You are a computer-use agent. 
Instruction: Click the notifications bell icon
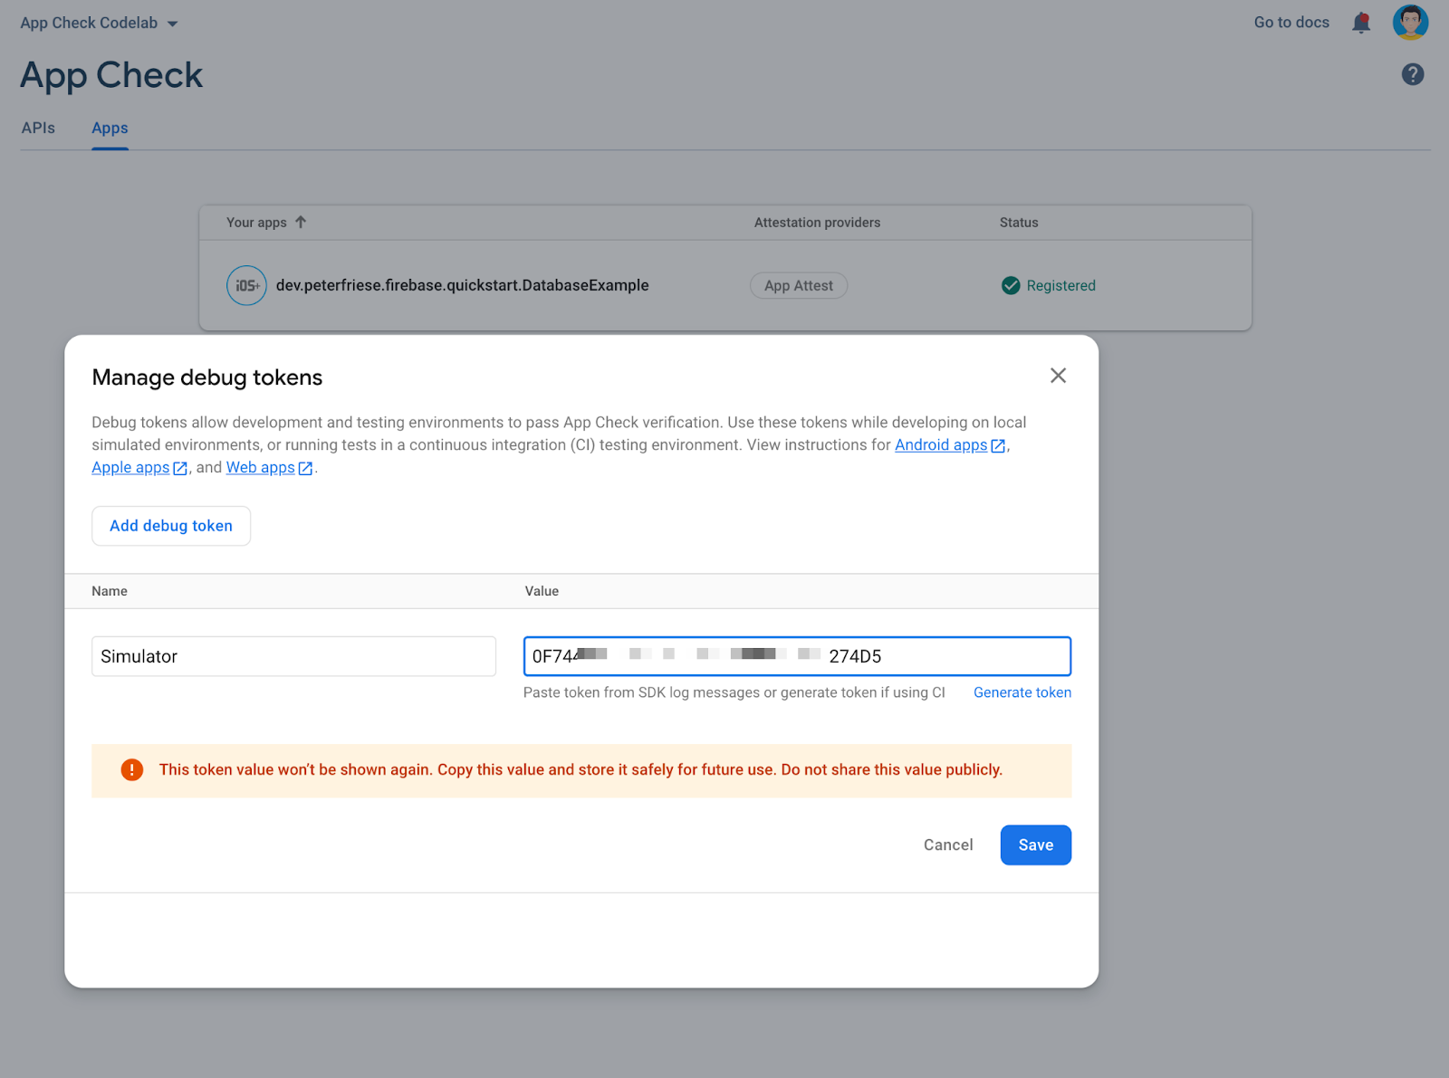1360,23
